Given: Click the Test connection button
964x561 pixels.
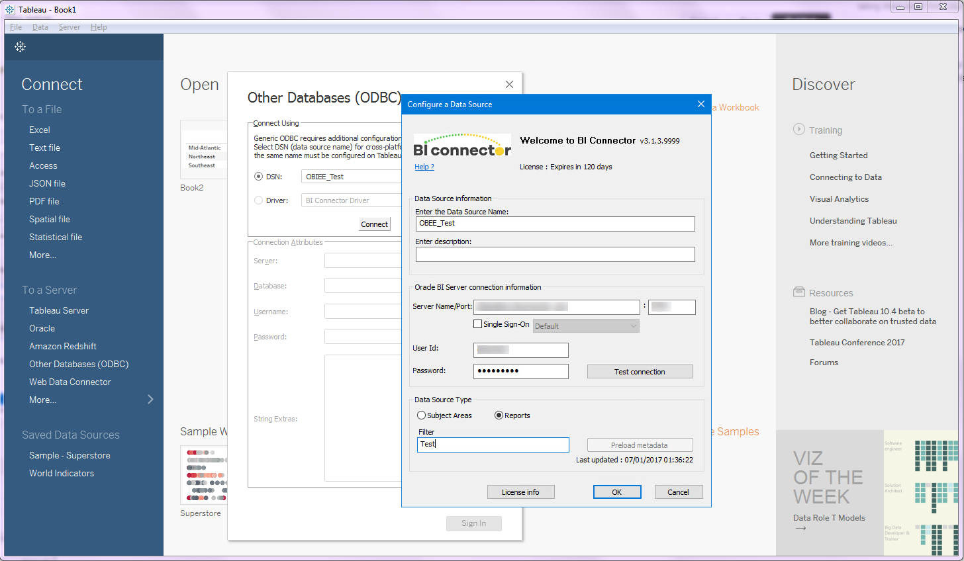Looking at the screenshot, I should 639,371.
